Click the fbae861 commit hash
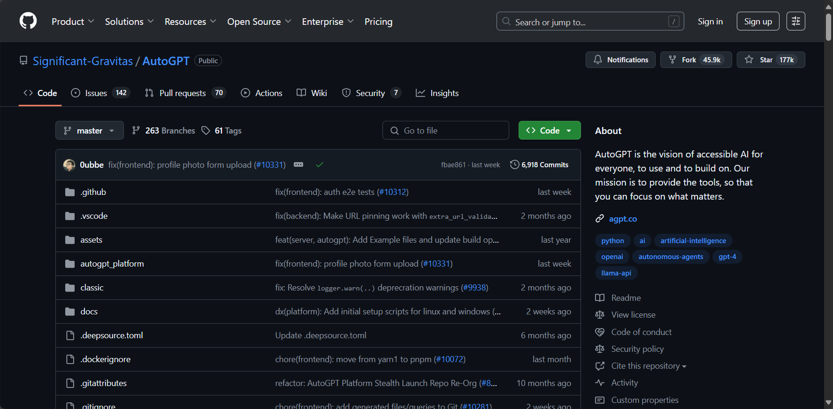This screenshot has width=833, height=409. [453, 165]
